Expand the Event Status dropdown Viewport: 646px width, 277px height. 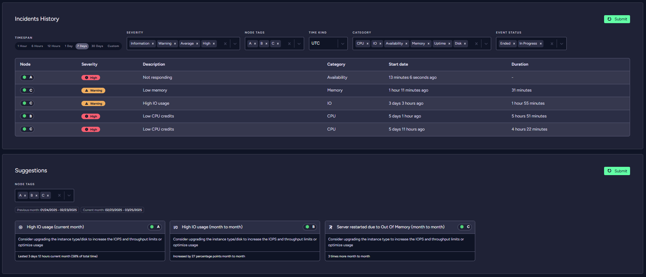coord(561,44)
